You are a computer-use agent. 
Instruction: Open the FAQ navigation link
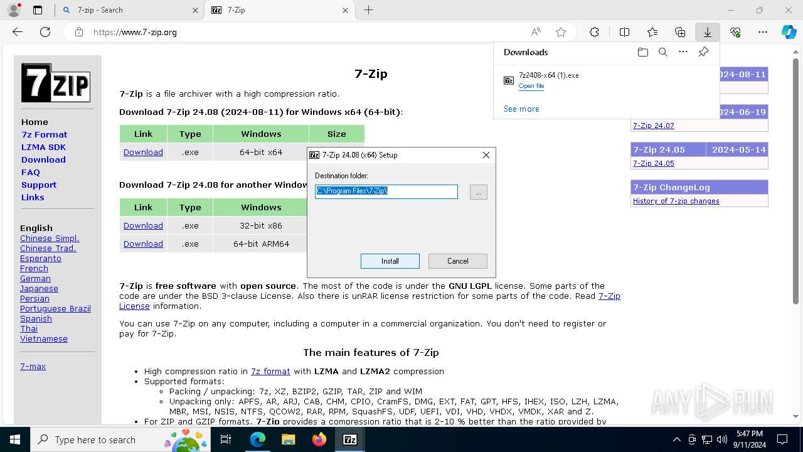tap(31, 172)
